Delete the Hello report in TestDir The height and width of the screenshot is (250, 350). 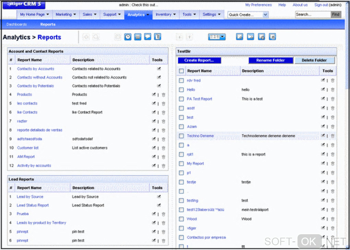tap(332, 90)
